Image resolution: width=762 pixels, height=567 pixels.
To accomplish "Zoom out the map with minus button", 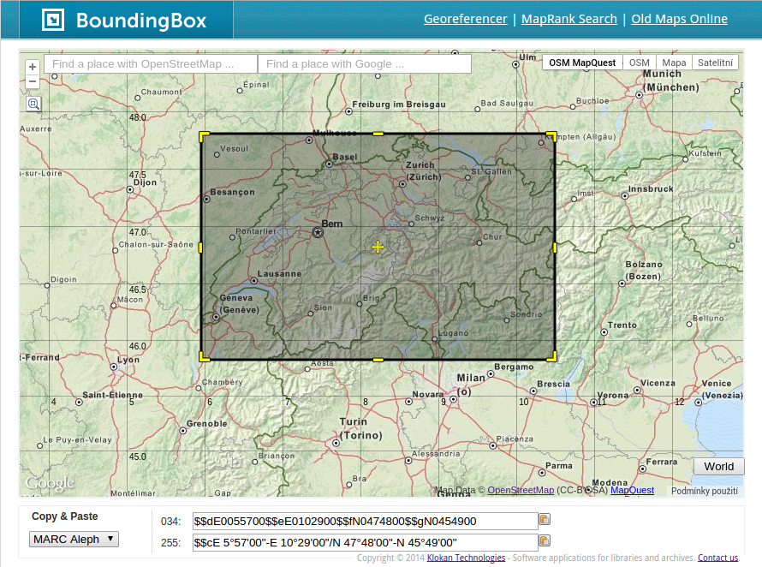I will coord(33,81).
